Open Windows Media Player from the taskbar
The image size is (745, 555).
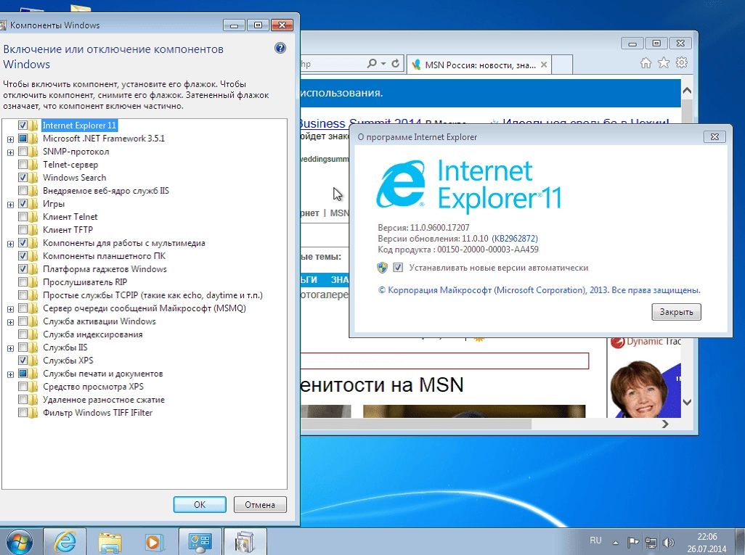[x=155, y=541]
